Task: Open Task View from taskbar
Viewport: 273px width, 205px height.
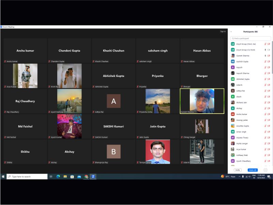Action: point(51,177)
